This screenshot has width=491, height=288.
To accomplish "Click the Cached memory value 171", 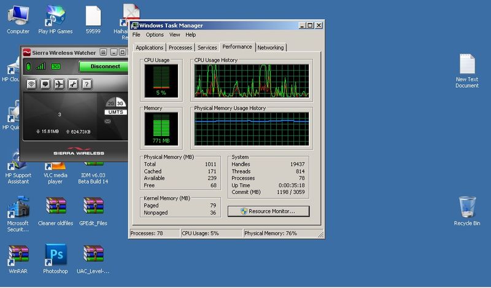I will (x=212, y=171).
